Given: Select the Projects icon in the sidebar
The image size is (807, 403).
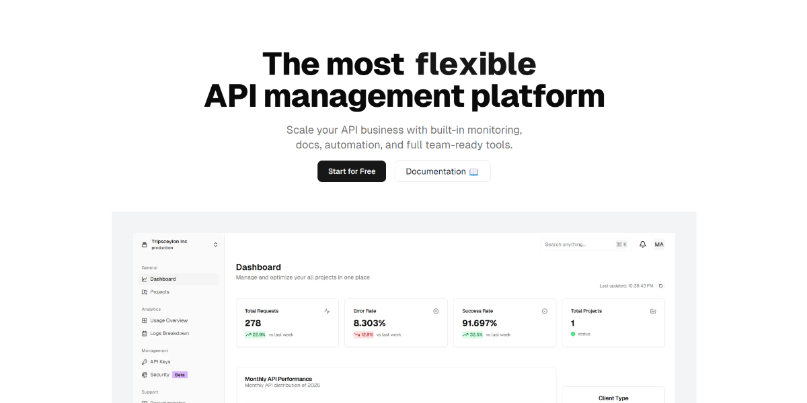Looking at the screenshot, I should tap(143, 292).
